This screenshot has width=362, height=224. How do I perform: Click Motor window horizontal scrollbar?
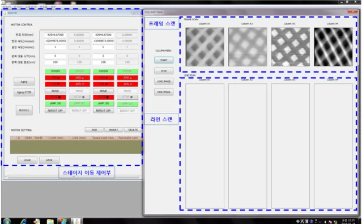(x=74, y=176)
